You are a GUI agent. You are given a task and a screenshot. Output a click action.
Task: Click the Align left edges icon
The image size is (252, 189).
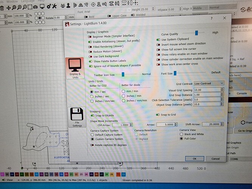tap(99, 4)
